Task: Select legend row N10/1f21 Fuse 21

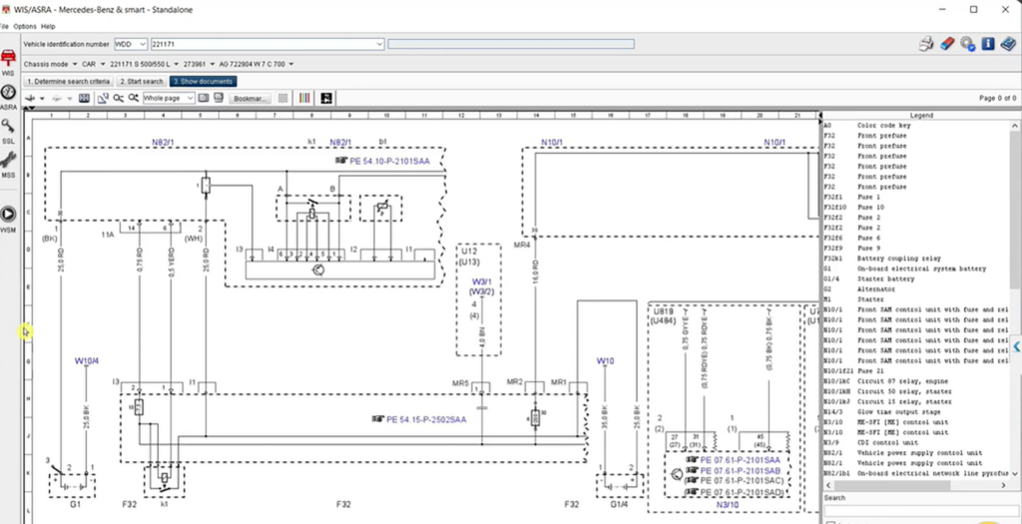Action: (x=916, y=371)
